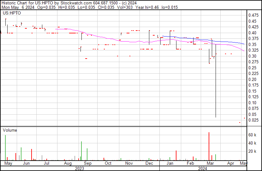
Task: Click the Aug month label on time axis
Action: pos(68,163)
